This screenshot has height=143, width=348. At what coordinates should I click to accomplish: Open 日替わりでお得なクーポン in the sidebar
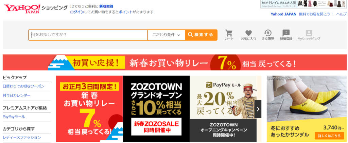pyautogui.click(x=23, y=86)
